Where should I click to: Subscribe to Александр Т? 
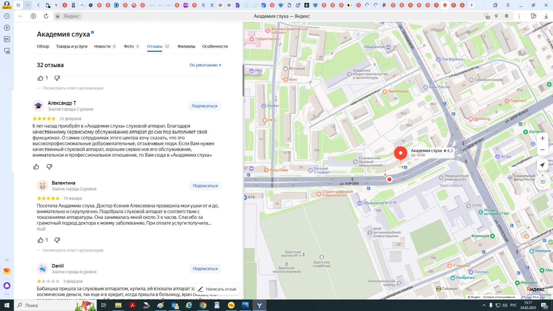tap(204, 106)
